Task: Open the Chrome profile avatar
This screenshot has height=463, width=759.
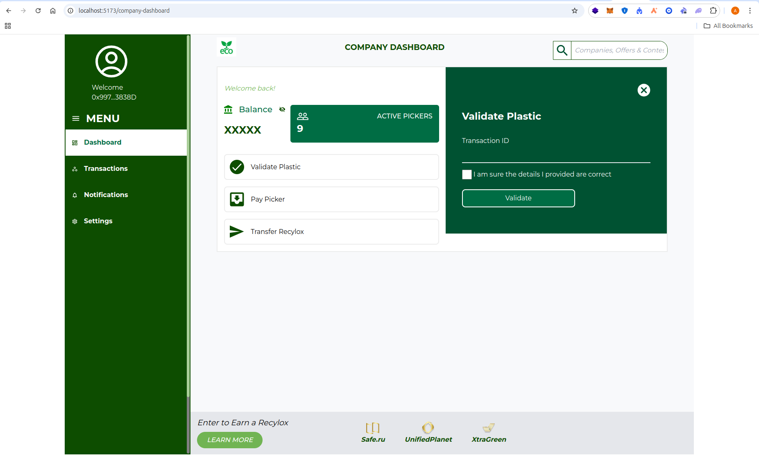Action: pos(735,11)
